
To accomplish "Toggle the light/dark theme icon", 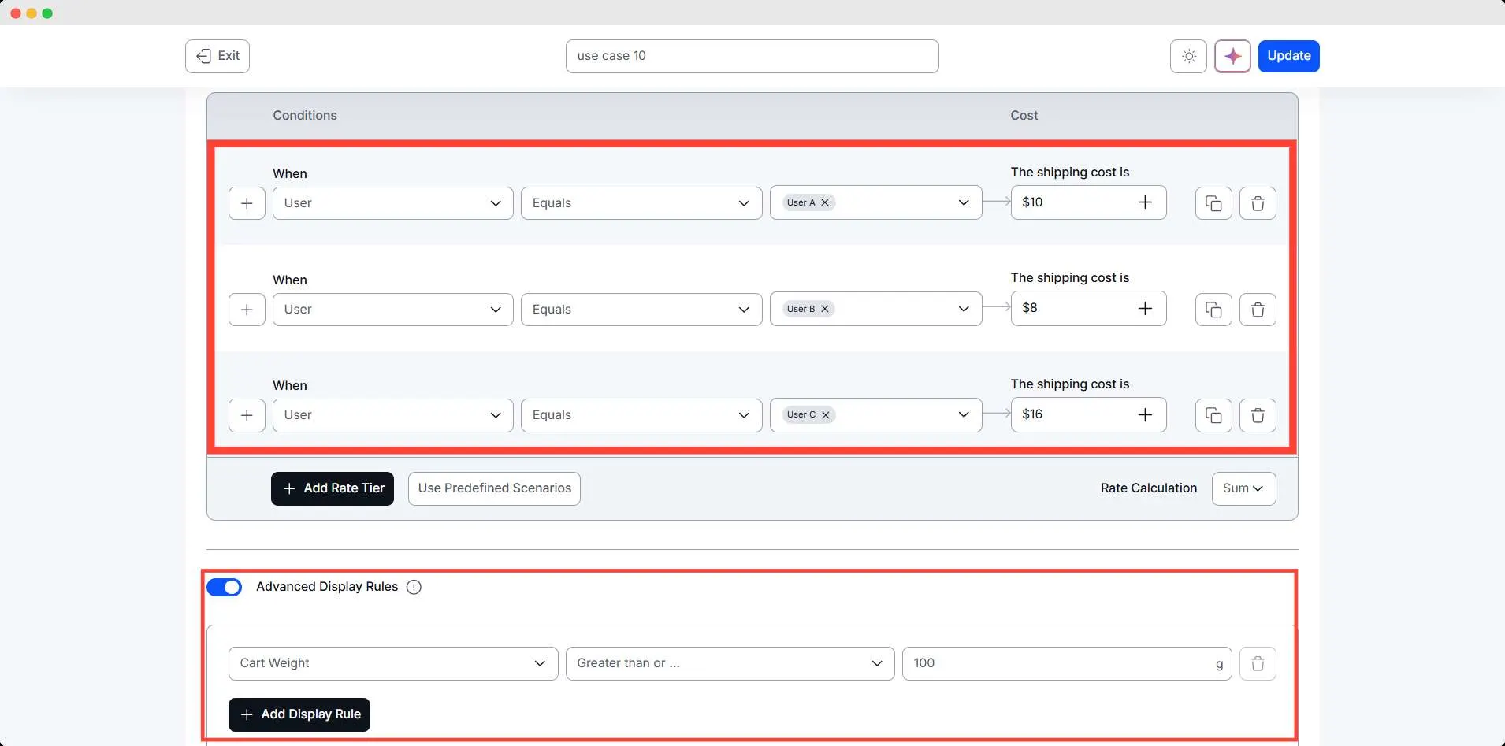I will (x=1187, y=56).
